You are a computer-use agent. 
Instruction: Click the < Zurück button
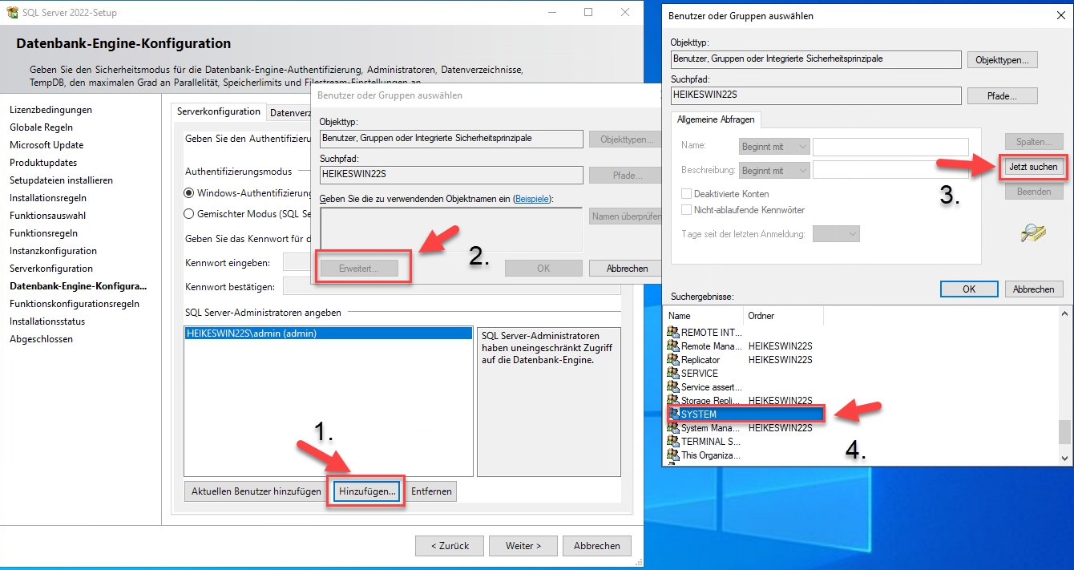[450, 546]
